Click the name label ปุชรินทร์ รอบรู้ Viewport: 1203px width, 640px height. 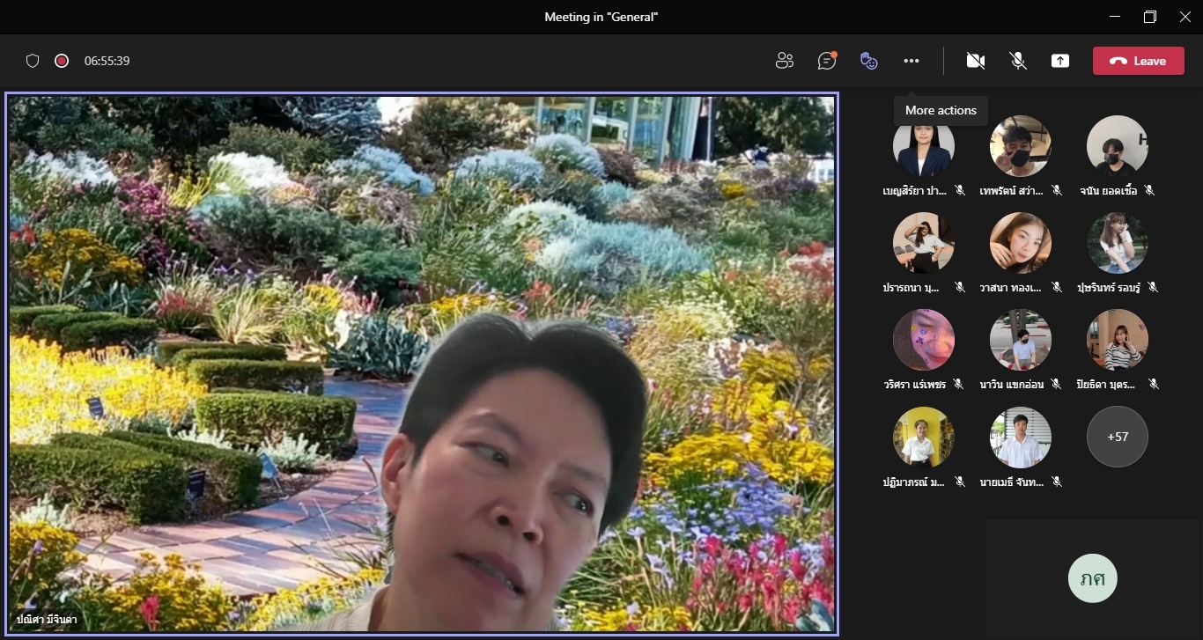[1109, 287]
